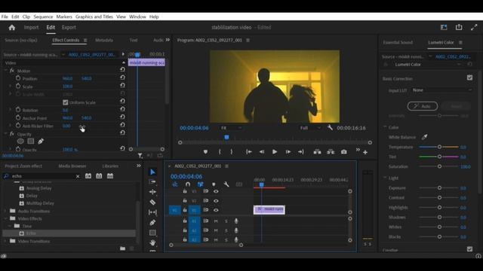483x271 pixels.
Task: Go to the Home screen icon
Action: [x=12, y=28]
